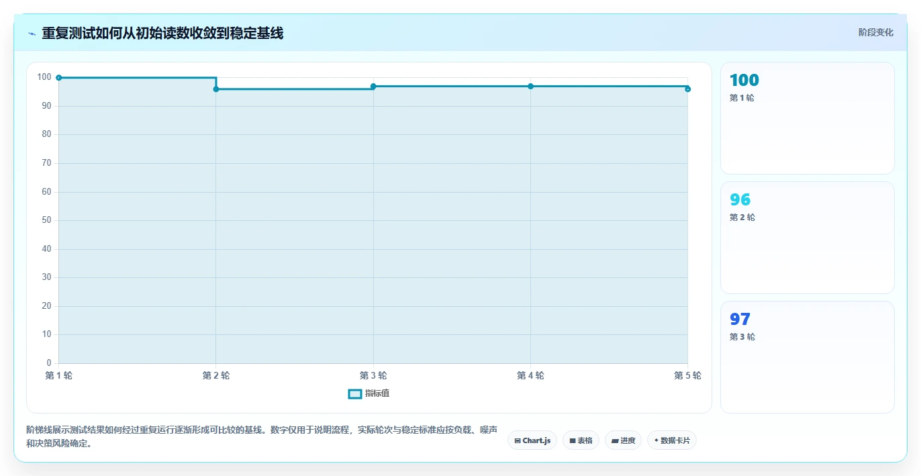
Task: Click the y-axis value 100
Action: point(44,78)
